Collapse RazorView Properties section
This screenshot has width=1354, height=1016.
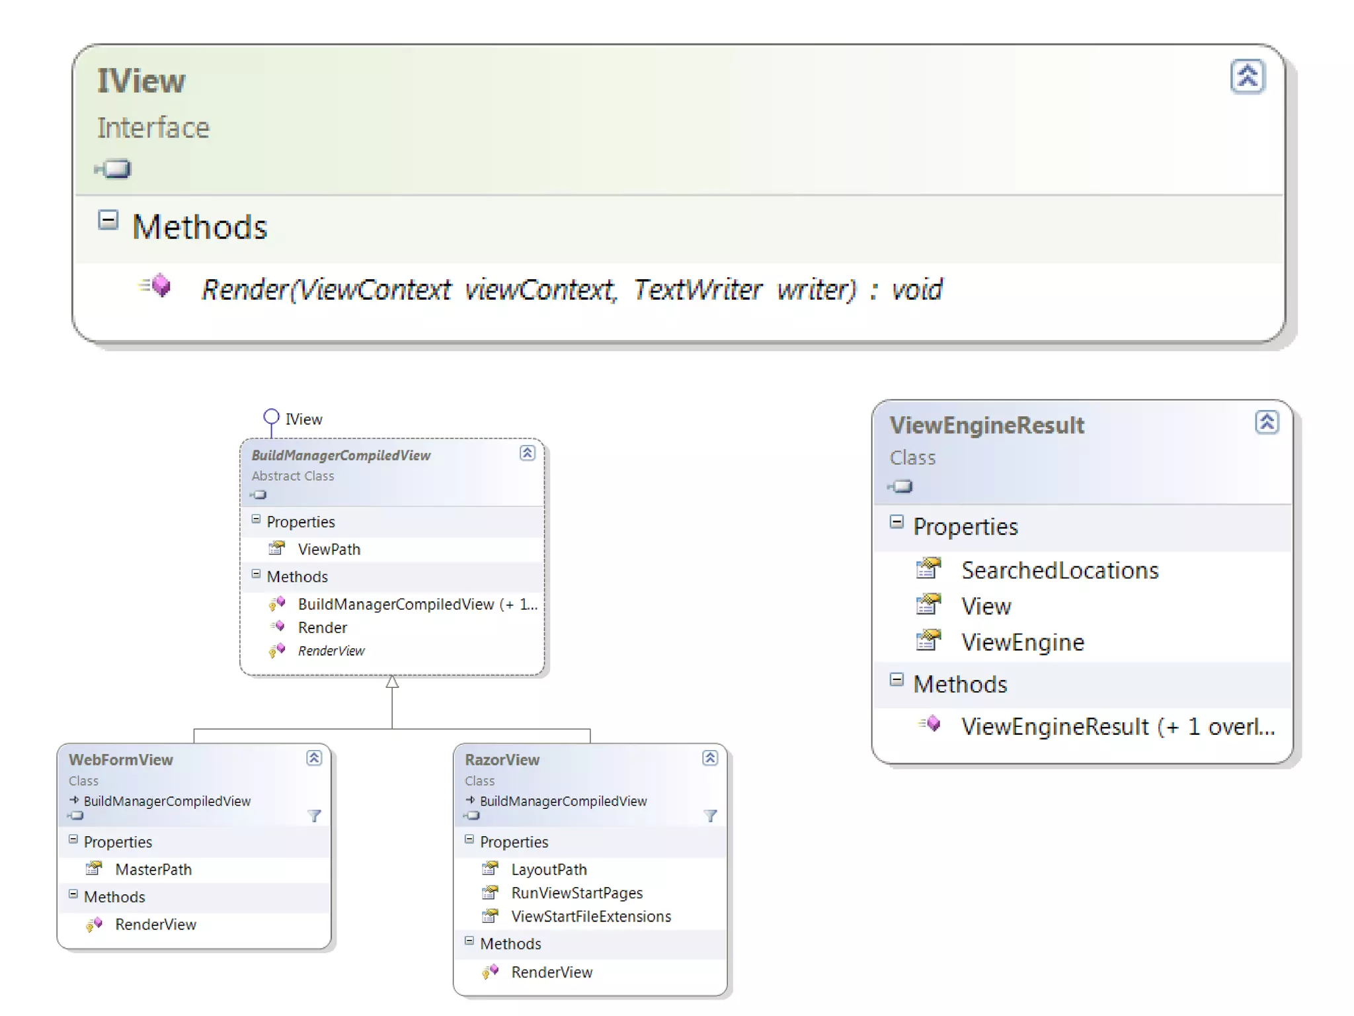pos(469,839)
